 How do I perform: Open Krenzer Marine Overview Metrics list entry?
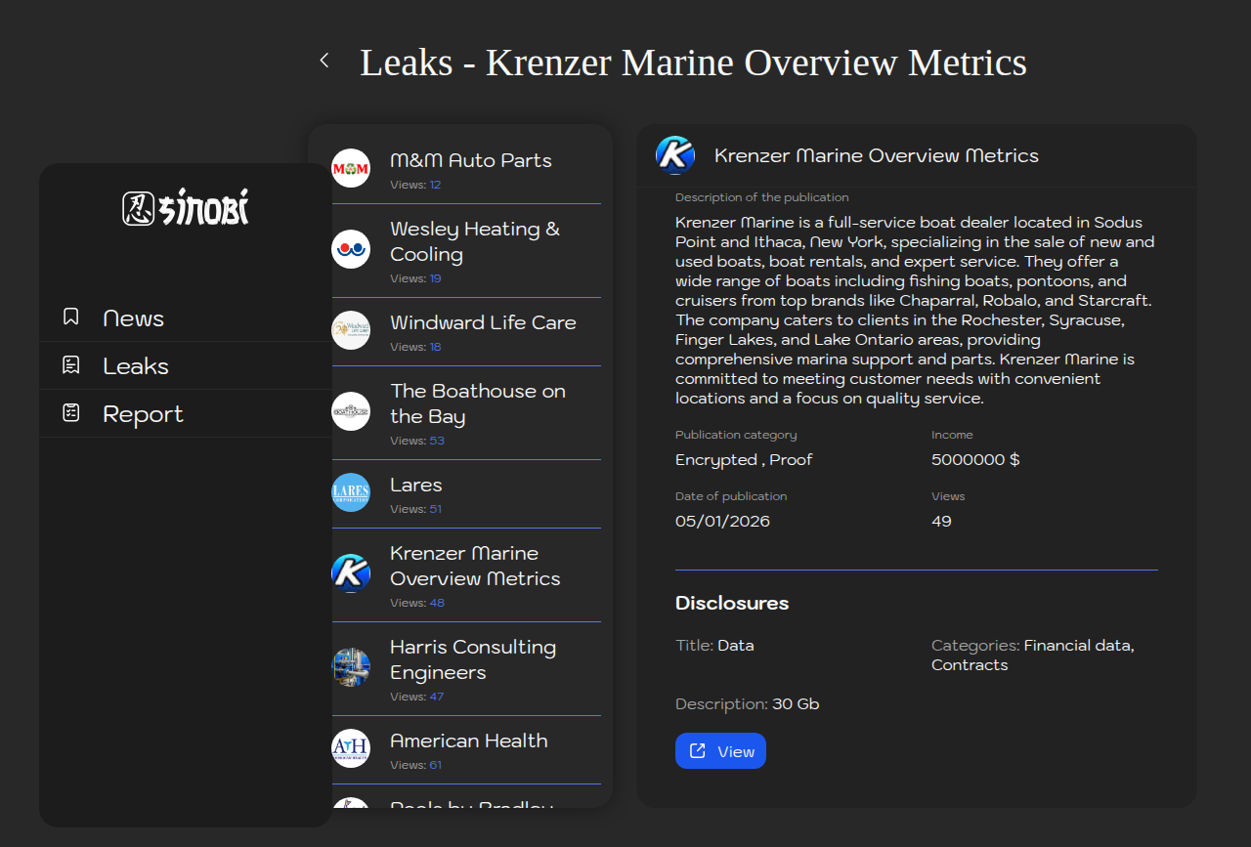[x=475, y=566]
